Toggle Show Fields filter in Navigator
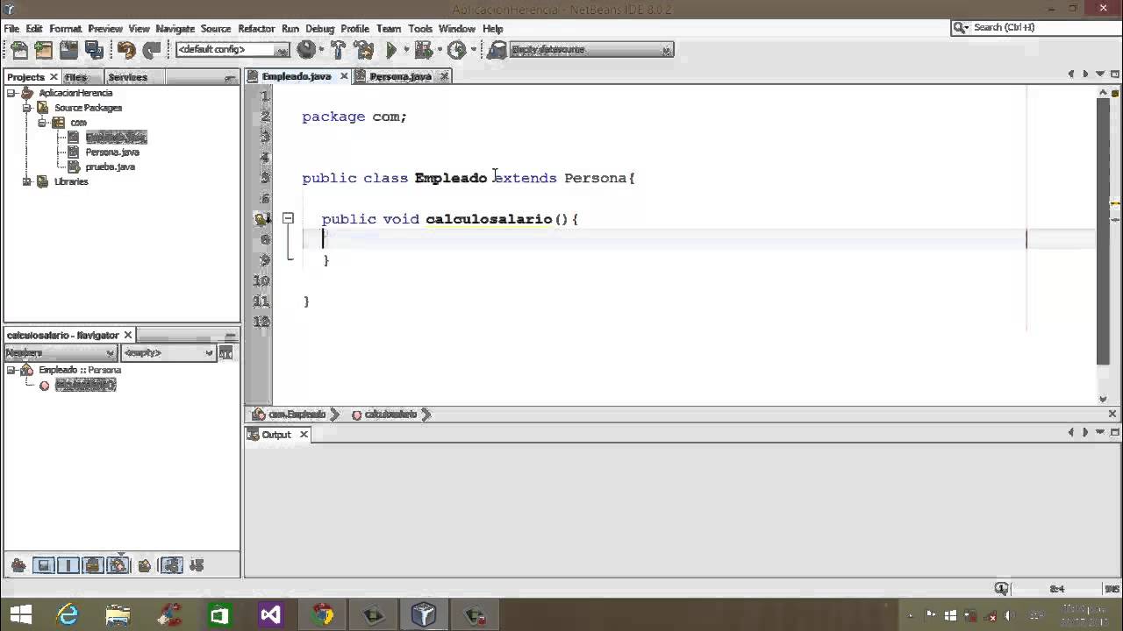Image resolution: width=1123 pixels, height=631 pixels. point(44,565)
